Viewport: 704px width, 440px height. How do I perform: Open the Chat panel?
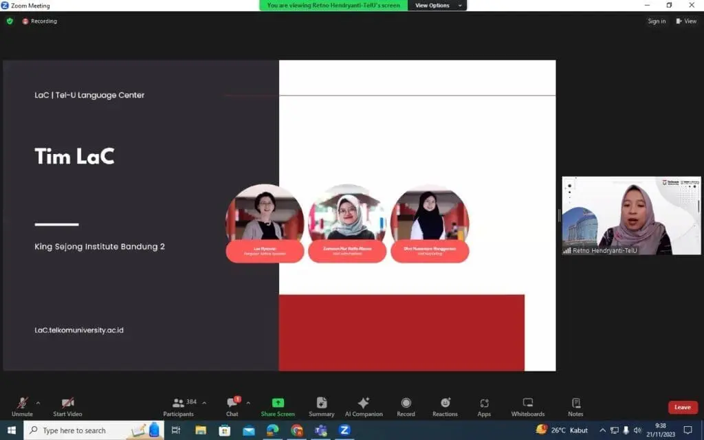232,403
